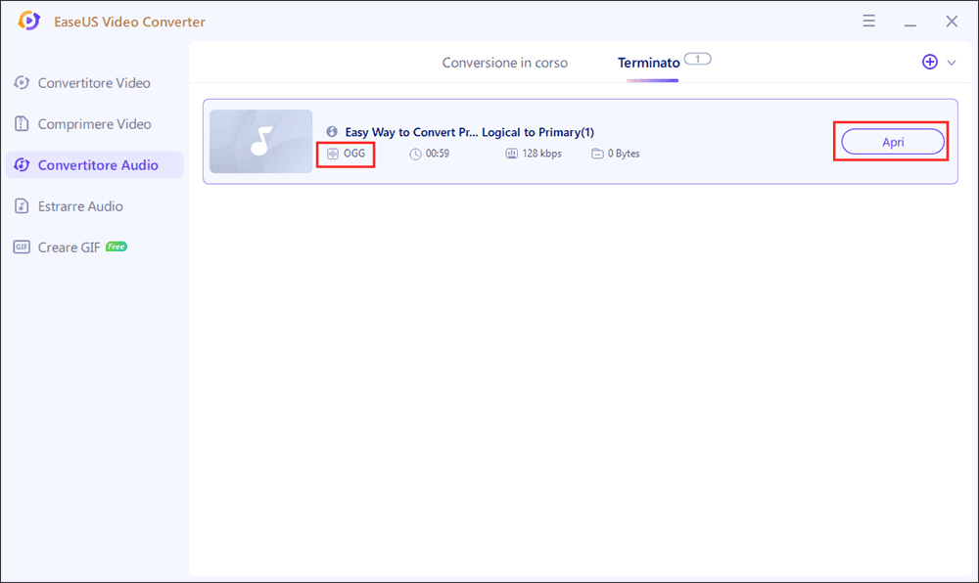The height and width of the screenshot is (583, 979).
Task: Select Convertitore Audio in sidebar
Action: pyautogui.click(x=94, y=164)
